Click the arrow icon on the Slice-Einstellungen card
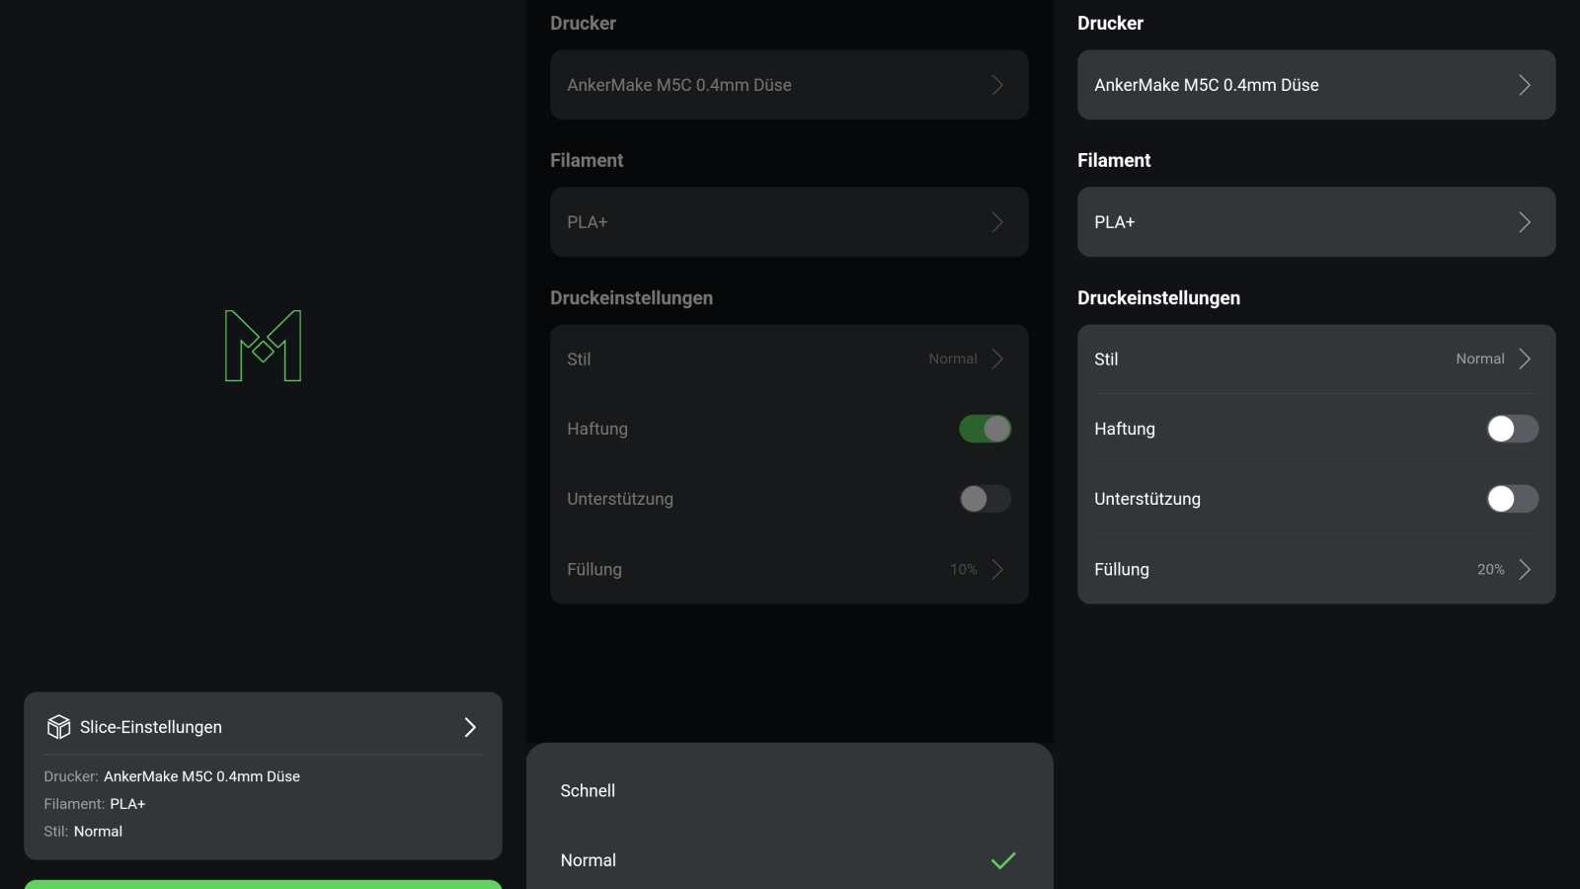 470,727
